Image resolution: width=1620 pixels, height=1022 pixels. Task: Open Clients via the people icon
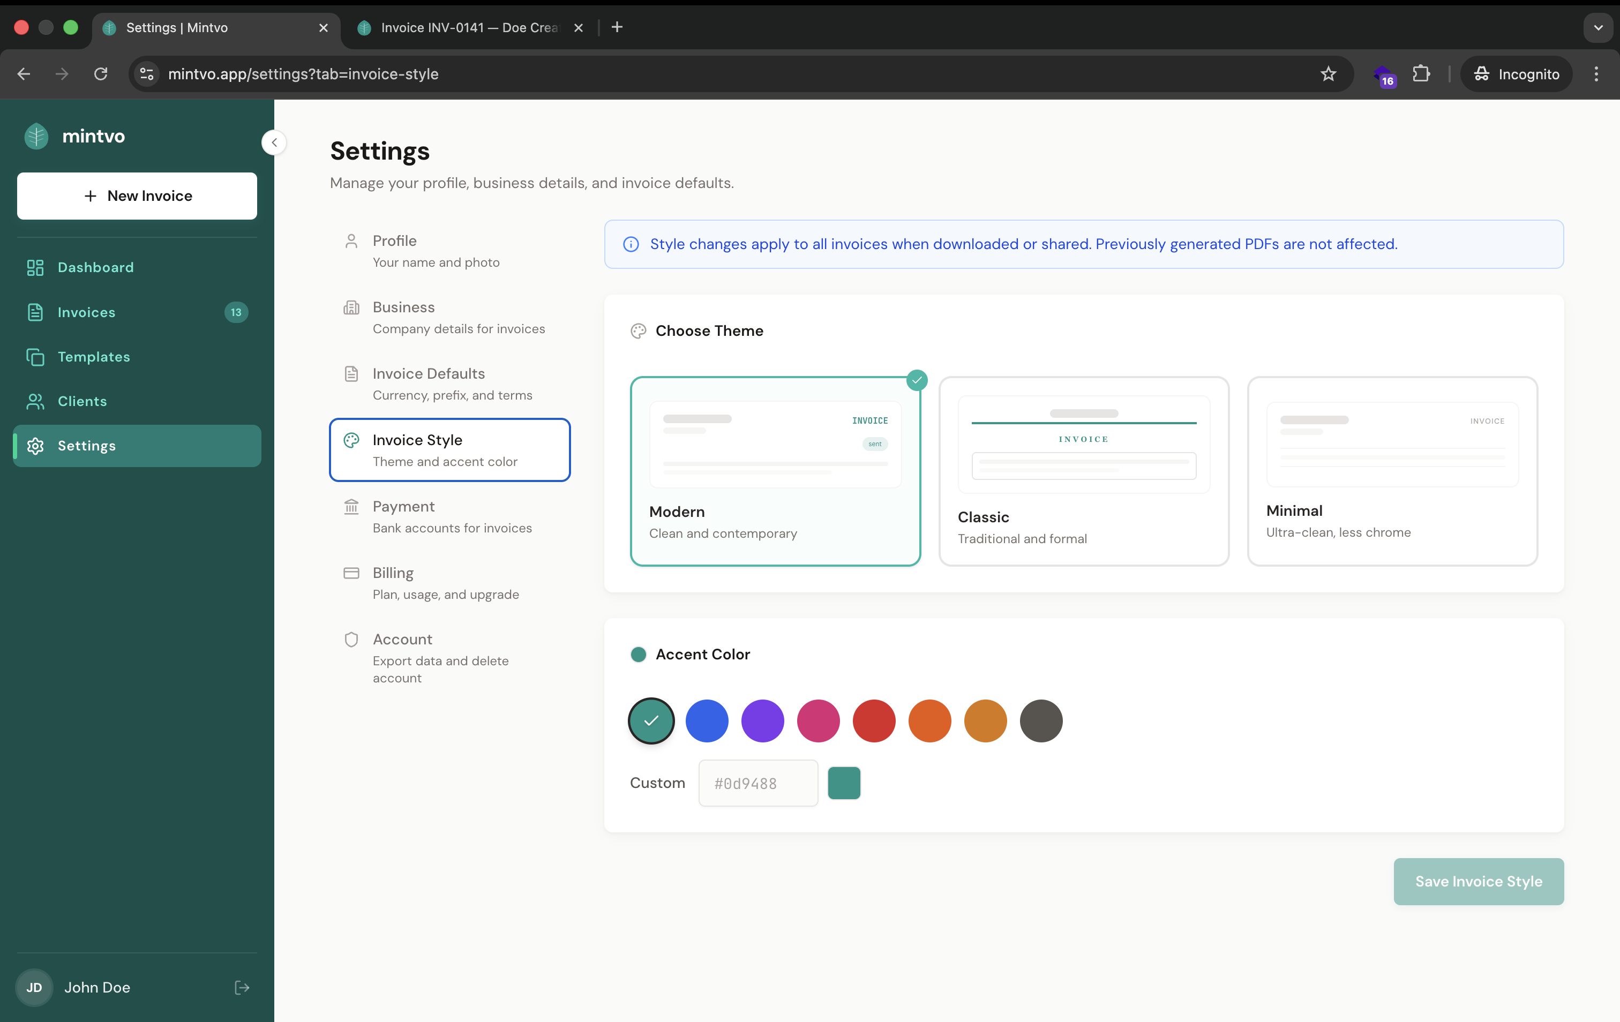[x=35, y=402]
